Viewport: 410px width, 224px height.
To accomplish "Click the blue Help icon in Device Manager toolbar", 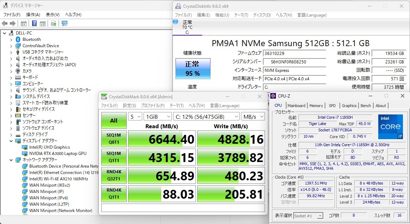I will pyautogui.click(x=34, y=24).
